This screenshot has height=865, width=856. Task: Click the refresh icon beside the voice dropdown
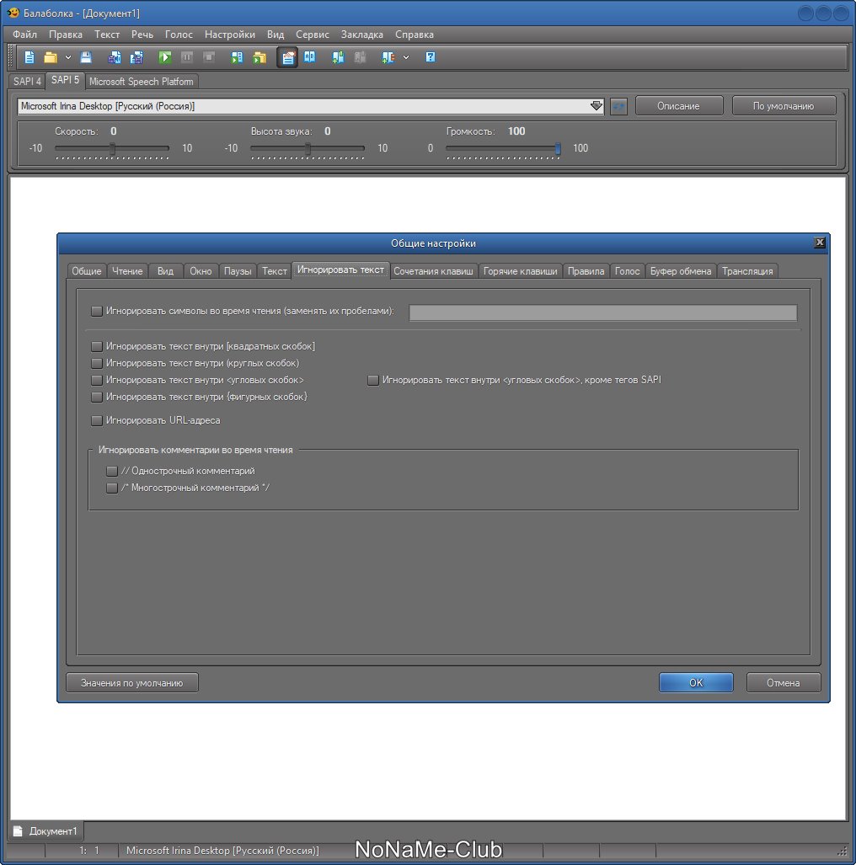(618, 106)
